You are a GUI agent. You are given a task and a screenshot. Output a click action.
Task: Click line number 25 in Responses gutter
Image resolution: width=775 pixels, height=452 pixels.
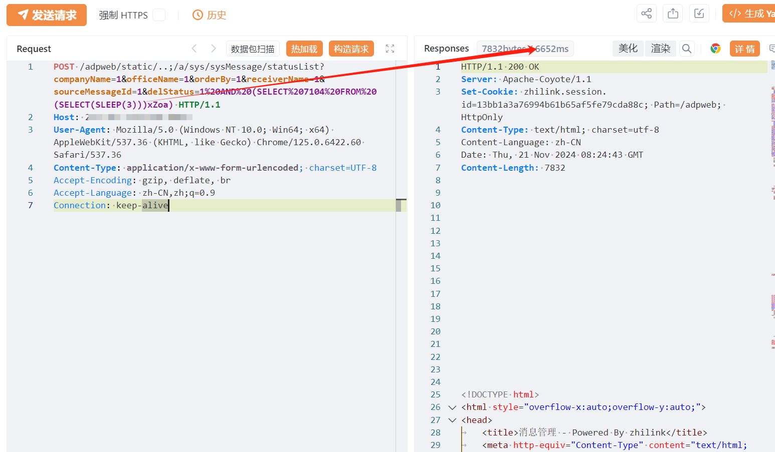pyautogui.click(x=436, y=394)
